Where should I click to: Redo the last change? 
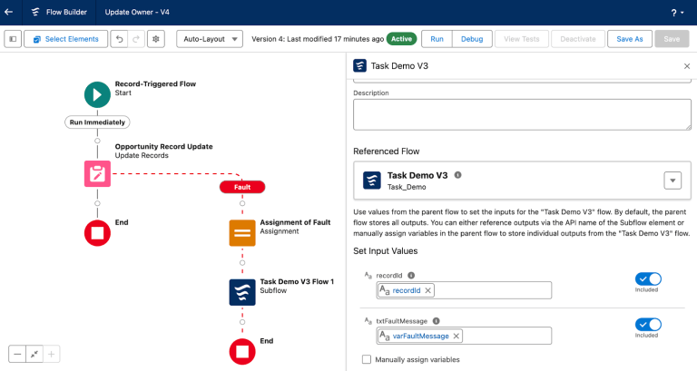136,39
